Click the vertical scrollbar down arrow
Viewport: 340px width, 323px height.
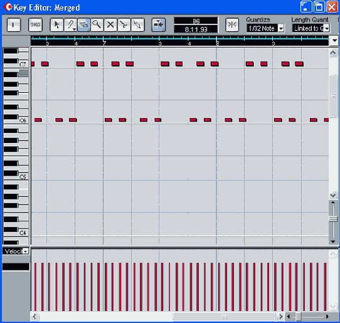[x=333, y=196]
